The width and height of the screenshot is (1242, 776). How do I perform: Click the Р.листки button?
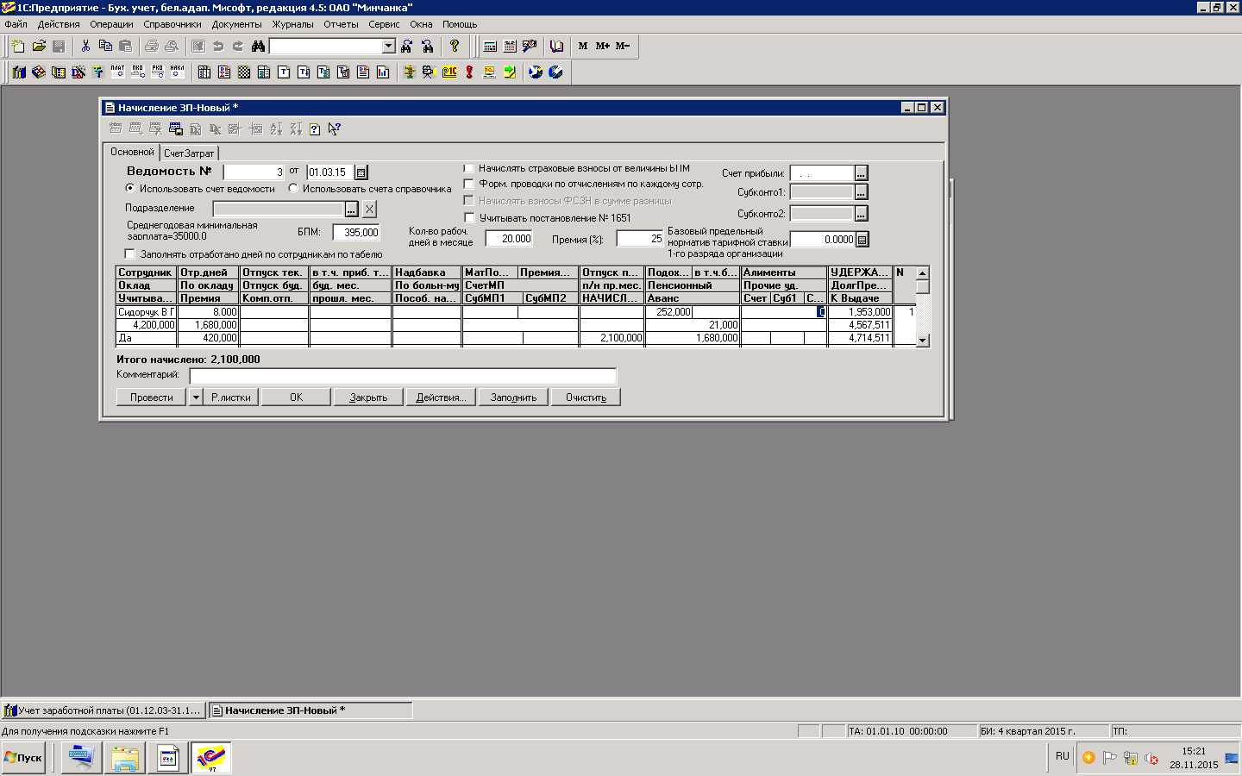[231, 397]
